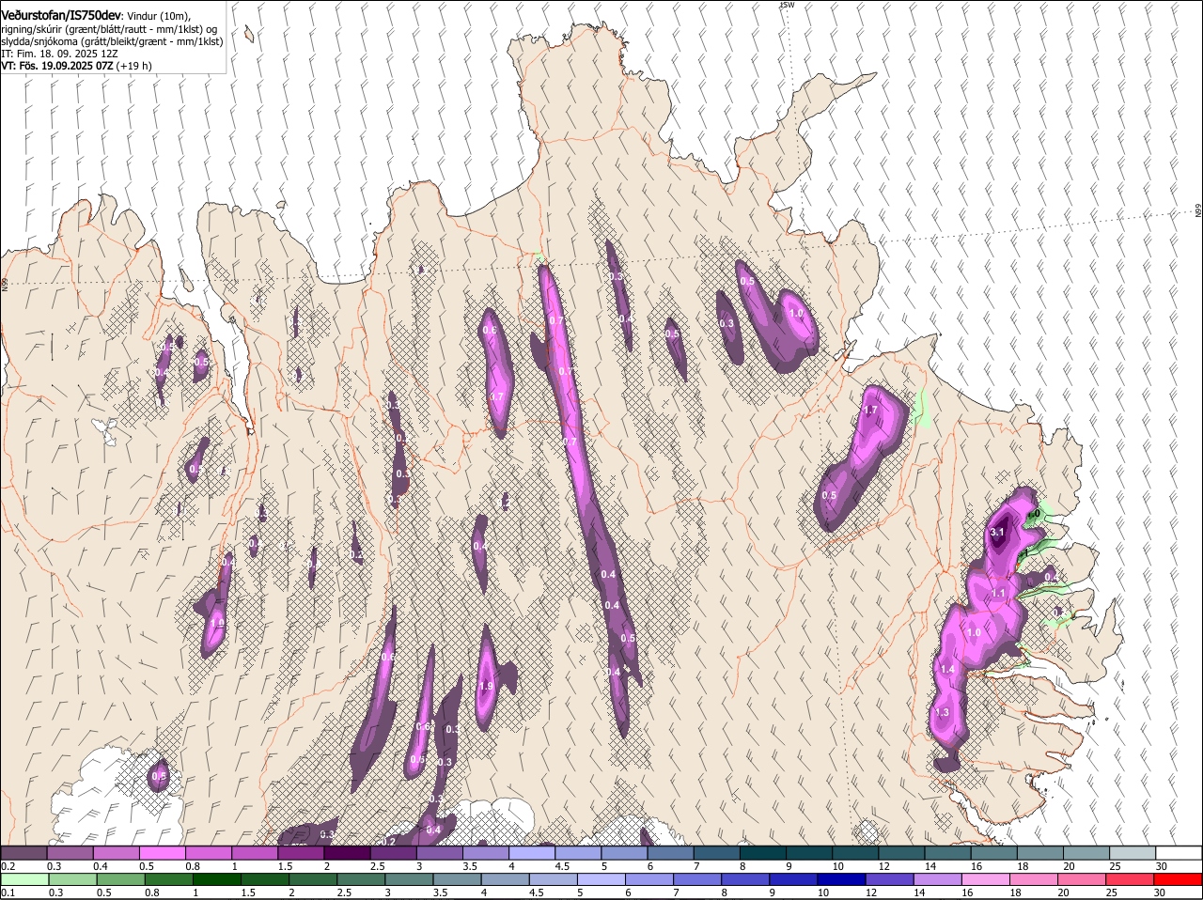Pick upper legend swatch between 0.2 and 0.3
1203x900 pixels.
click(x=23, y=853)
